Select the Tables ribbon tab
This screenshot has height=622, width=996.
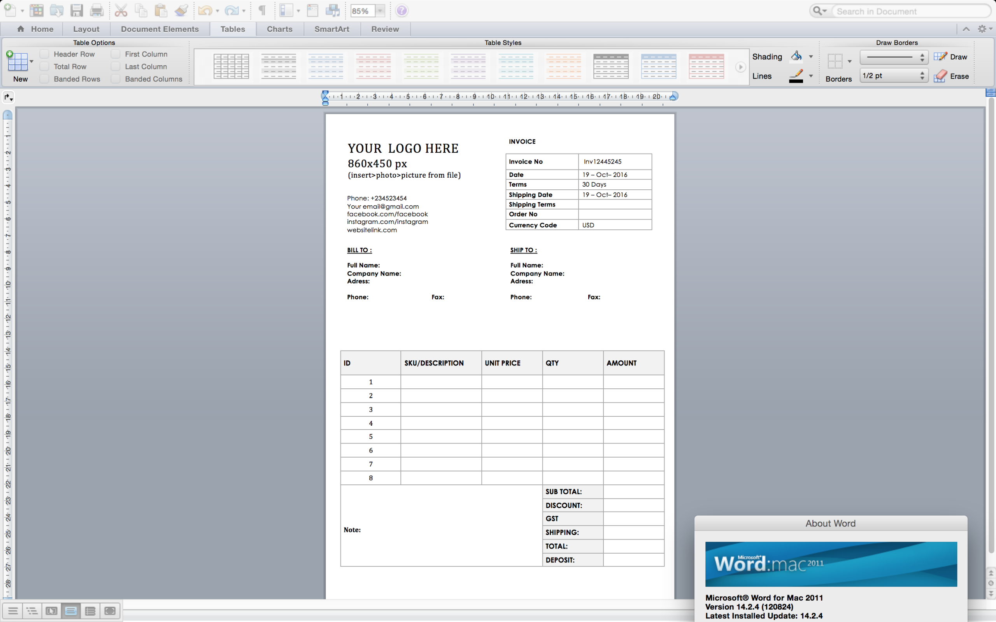point(233,29)
